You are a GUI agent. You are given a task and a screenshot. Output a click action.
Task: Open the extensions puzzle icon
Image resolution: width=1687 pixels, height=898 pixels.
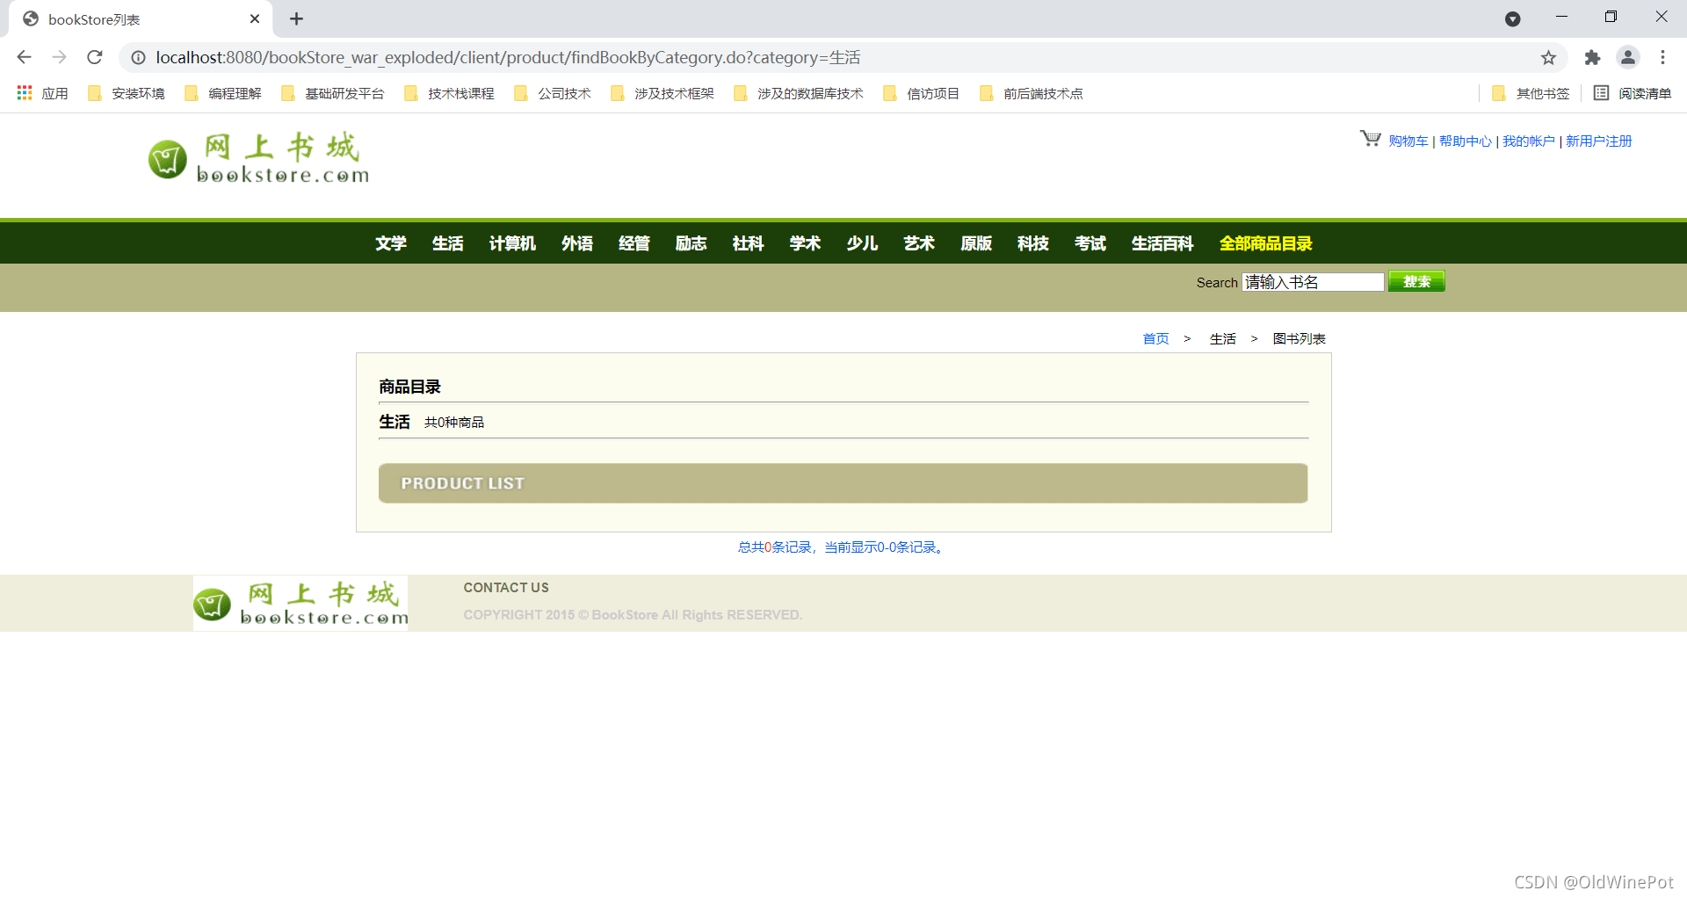click(1592, 57)
